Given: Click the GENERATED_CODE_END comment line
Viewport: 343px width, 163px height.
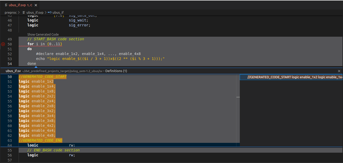Looking at the screenshot, I should tap(40, 140).
